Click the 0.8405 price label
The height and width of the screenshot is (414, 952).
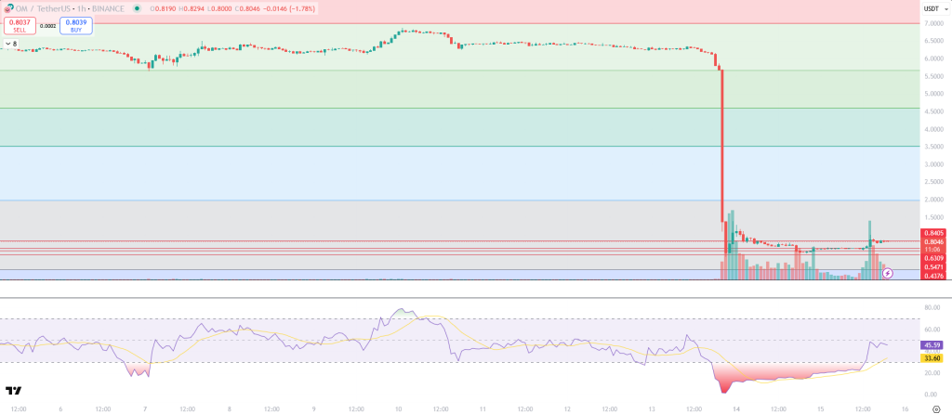click(x=933, y=233)
